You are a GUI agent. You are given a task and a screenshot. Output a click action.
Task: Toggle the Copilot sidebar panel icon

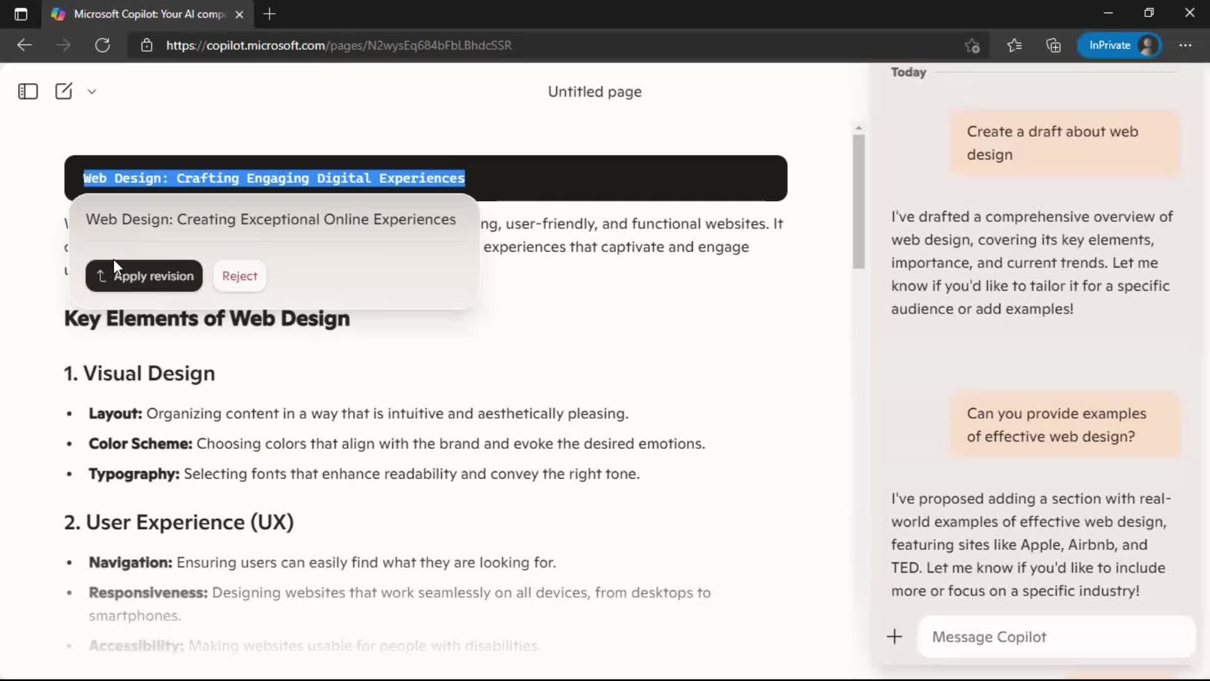28,91
